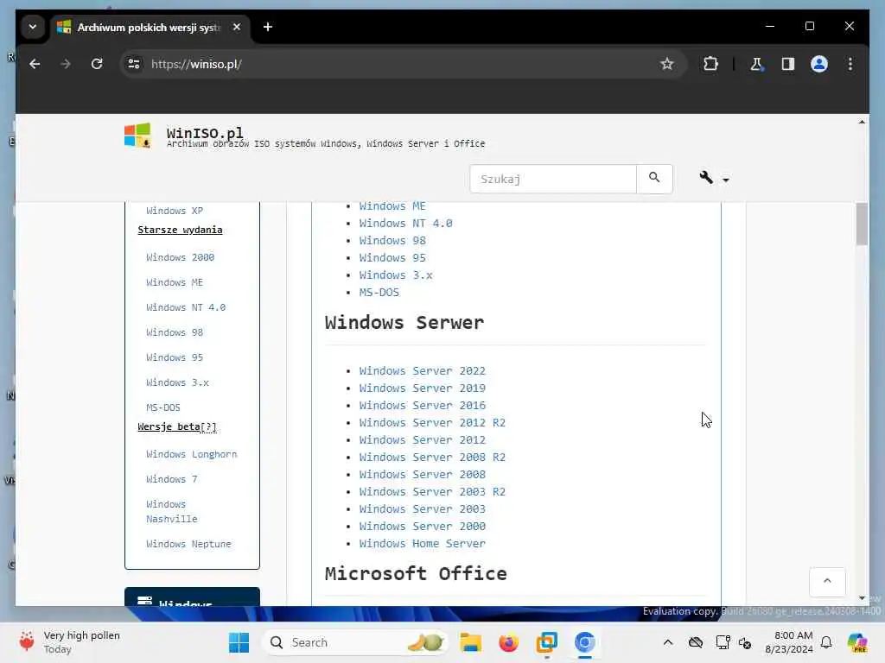Open Windows 2000 in sidebar
The height and width of the screenshot is (663, 885).
coord(180,257)
